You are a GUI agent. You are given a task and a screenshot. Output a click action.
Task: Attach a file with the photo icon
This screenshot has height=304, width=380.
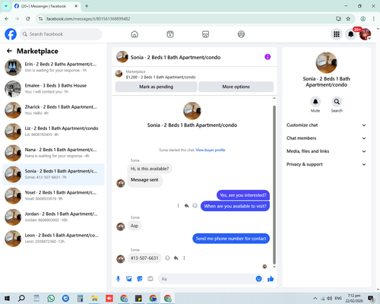tap(129, 279)
